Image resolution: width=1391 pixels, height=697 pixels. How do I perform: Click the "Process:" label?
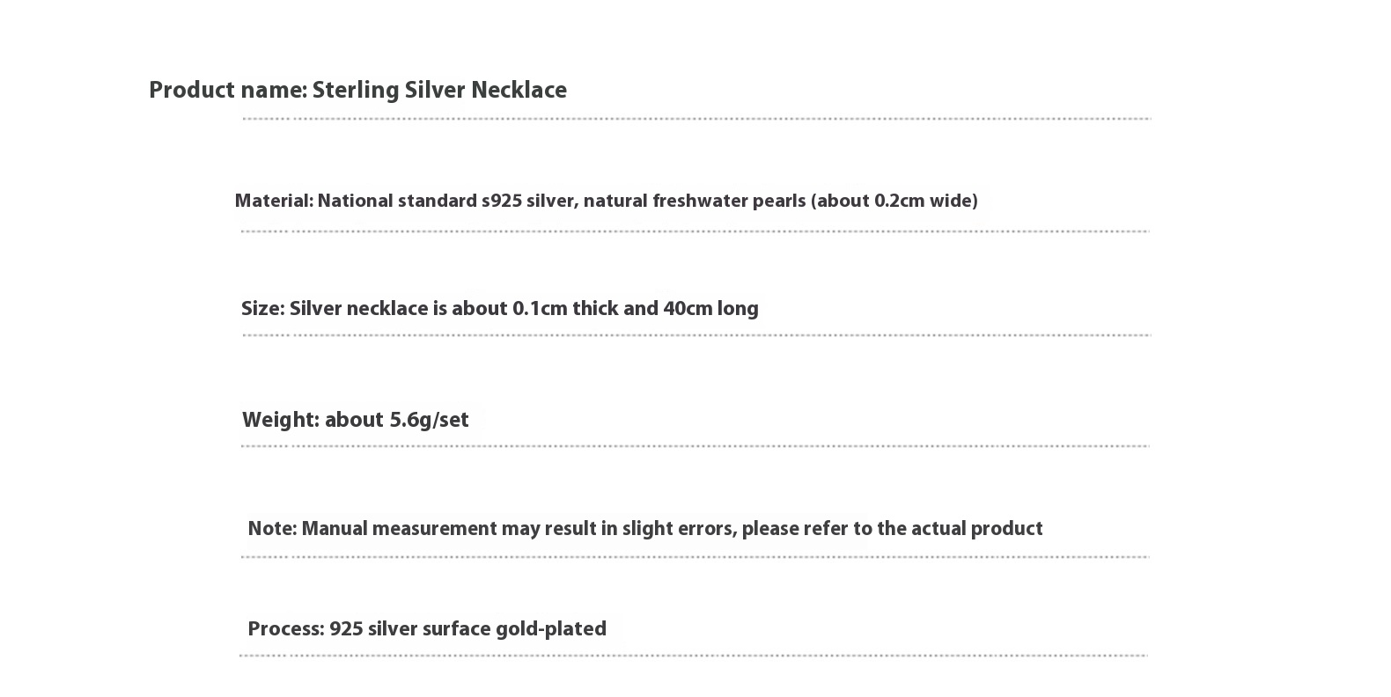286,629
